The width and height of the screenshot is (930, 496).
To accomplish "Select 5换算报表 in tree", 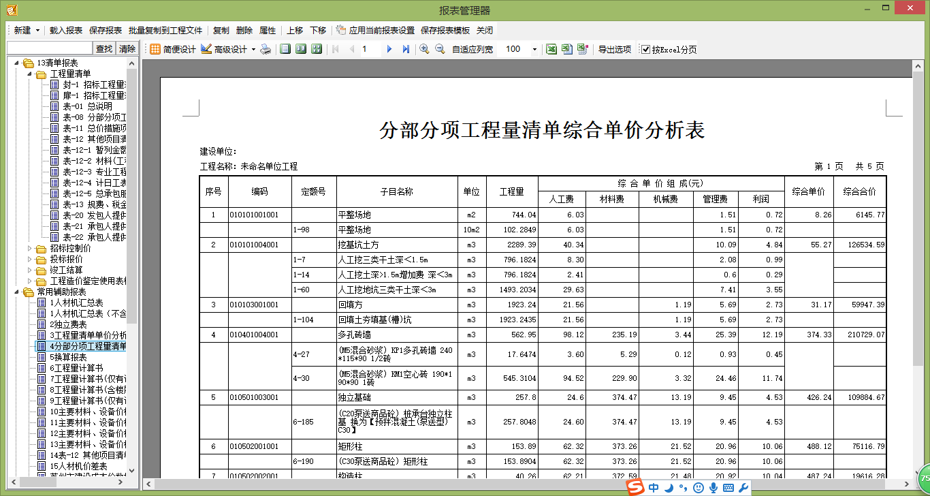I will pyautogui.click(x=68, y=357).
